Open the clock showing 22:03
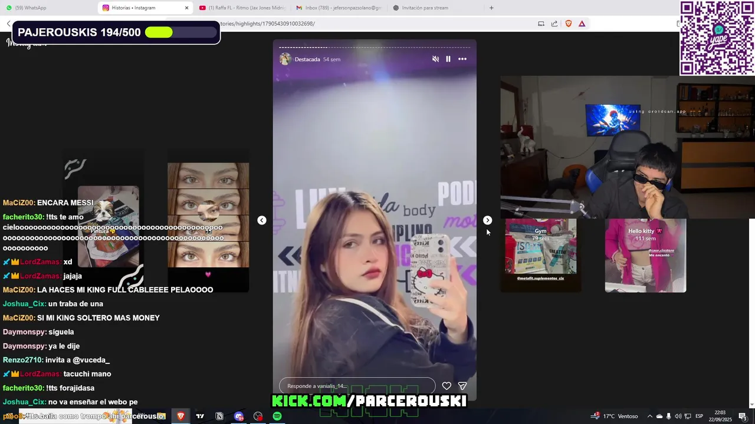Viewport: 755px width, 424px height. [x=720, y=416]
